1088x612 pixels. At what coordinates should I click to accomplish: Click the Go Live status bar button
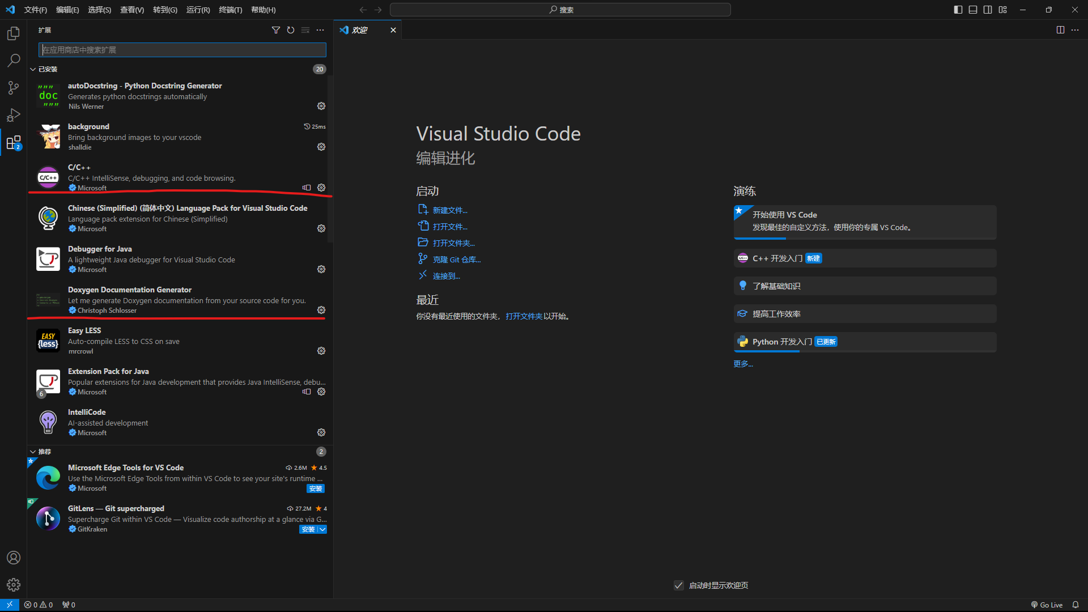click(1047, 605)
